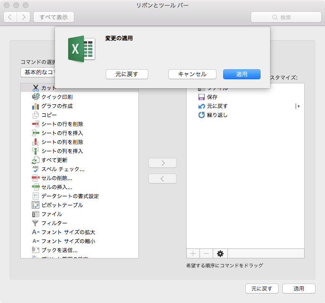Click the Decrease Font Size (フォント サイズの縮小) icon
This screenshot has width=325, height=303.
click(36, 241)
